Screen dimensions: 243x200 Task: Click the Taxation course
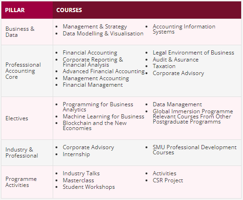click(x=164, y=66)
